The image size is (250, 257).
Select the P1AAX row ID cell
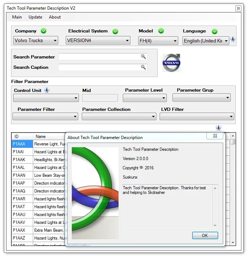22,230
